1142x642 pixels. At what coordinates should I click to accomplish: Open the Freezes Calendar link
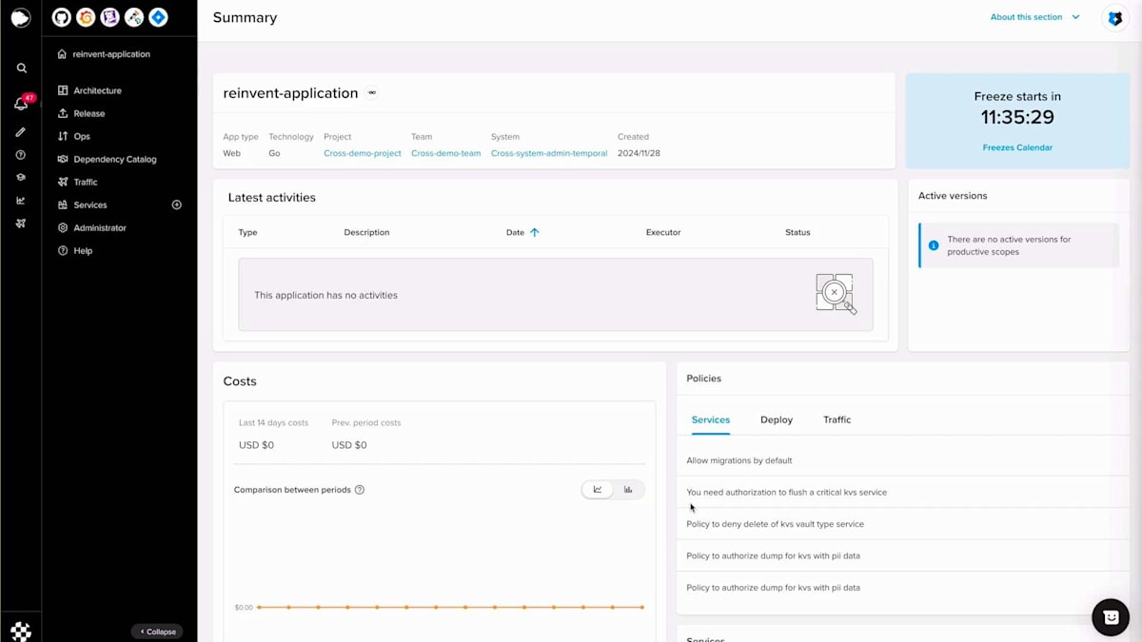[1017, 147]
